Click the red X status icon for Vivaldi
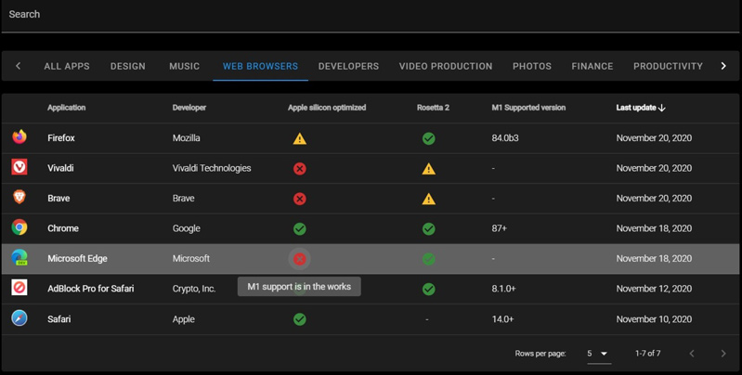 click(300, 168)
